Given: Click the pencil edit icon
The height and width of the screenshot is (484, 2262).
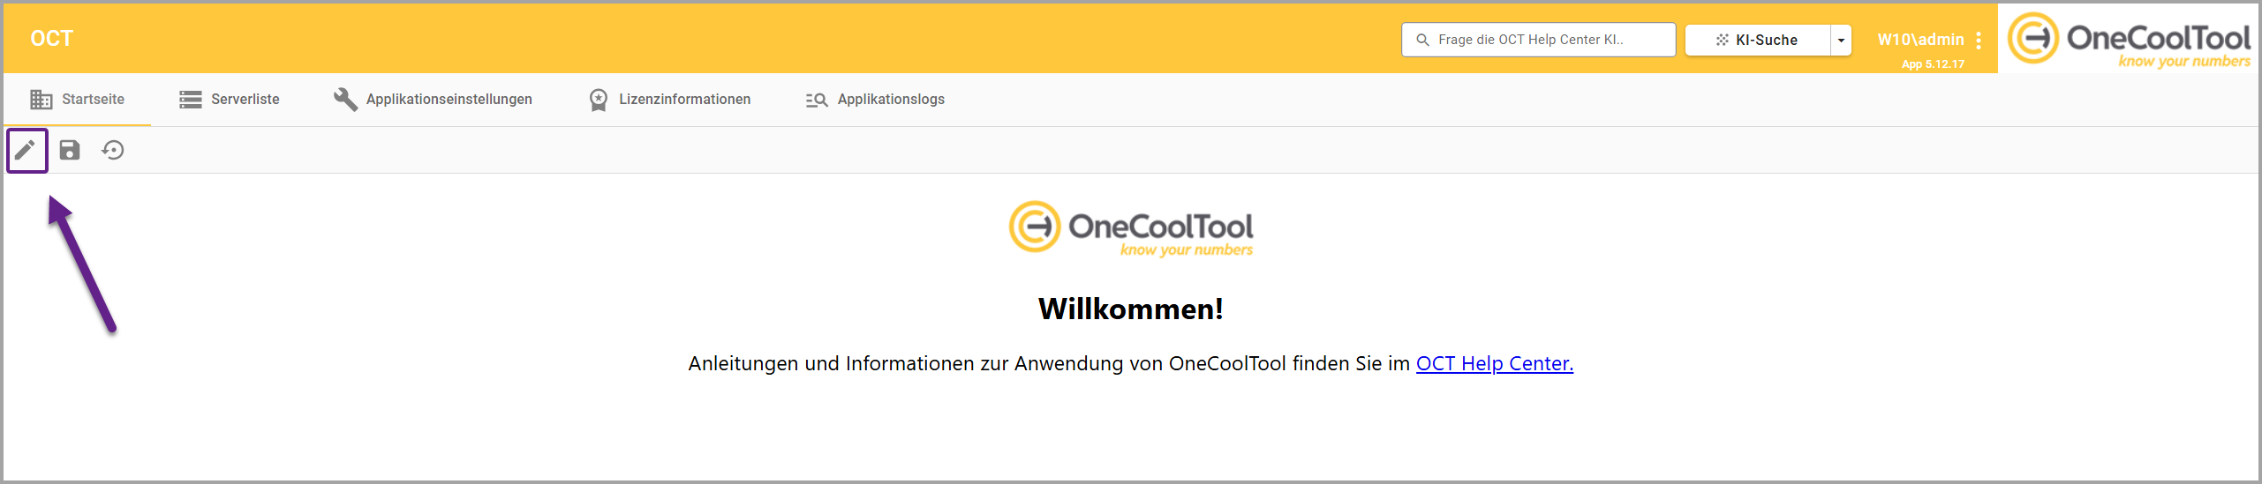Looking at the screenshot, I should click(26, 151).
